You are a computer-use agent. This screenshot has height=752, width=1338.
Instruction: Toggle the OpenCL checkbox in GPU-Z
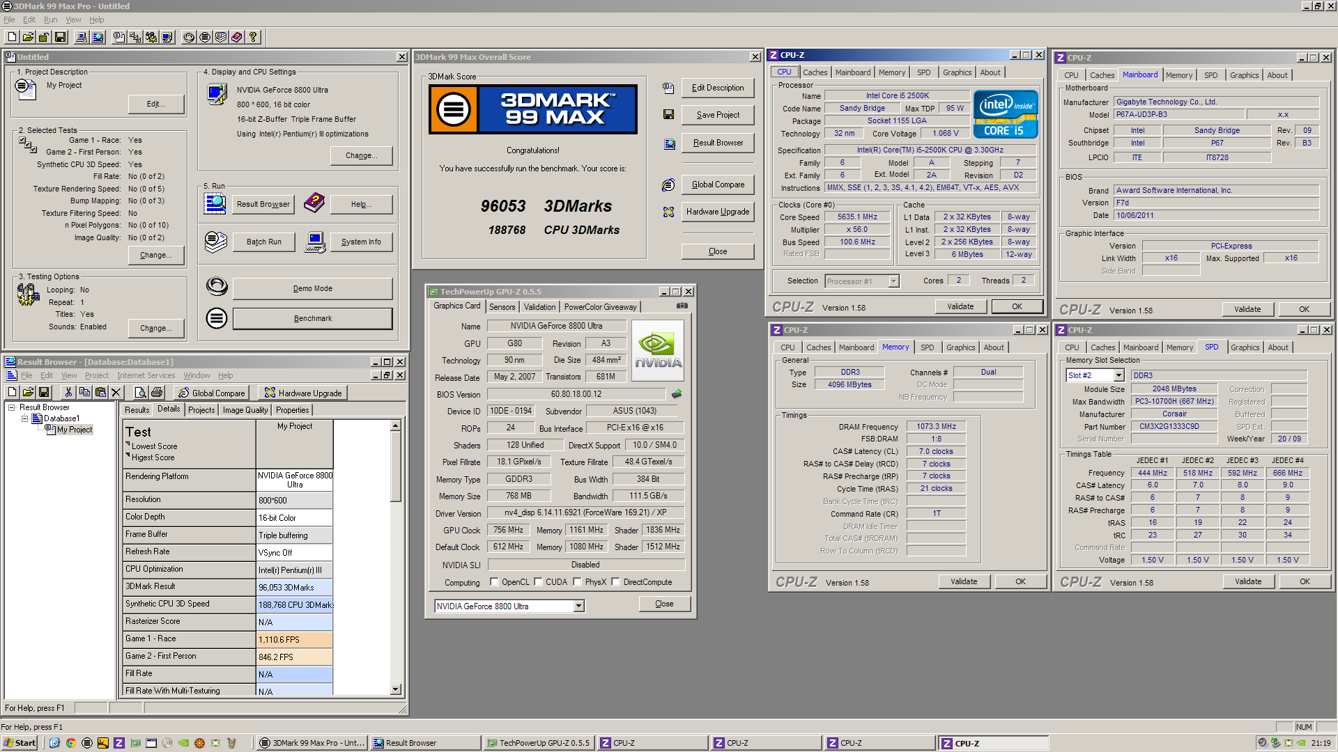[494, 582]
